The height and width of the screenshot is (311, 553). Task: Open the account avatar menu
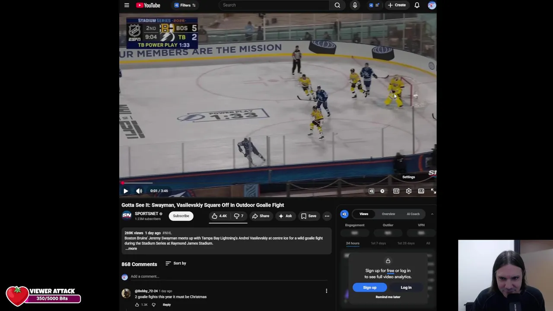point(432,5)
